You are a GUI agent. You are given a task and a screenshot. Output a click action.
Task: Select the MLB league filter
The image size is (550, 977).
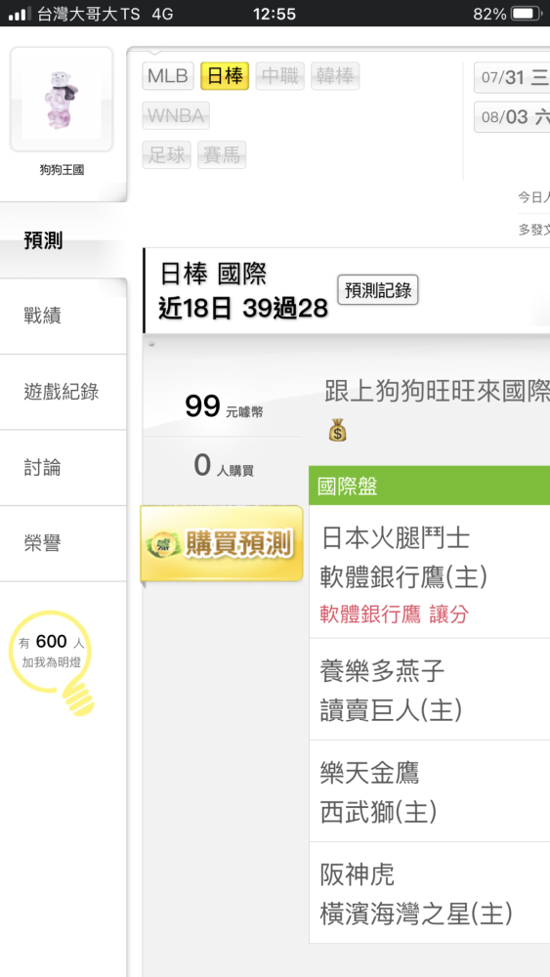[168, 76]
